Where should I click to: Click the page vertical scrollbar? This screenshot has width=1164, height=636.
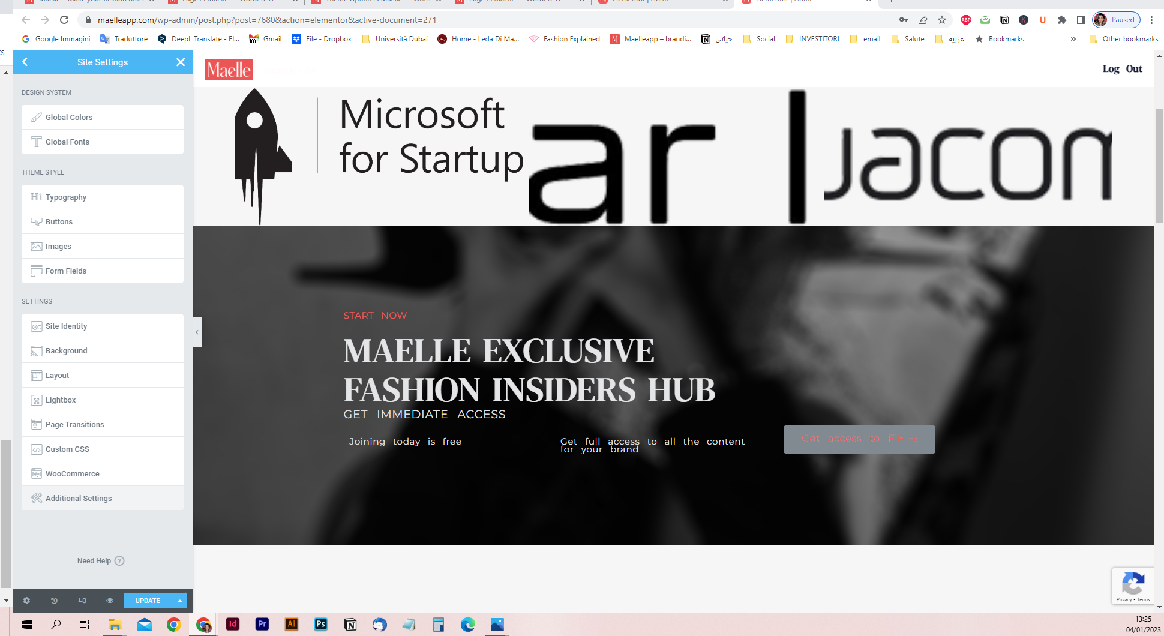(1159, 166)
